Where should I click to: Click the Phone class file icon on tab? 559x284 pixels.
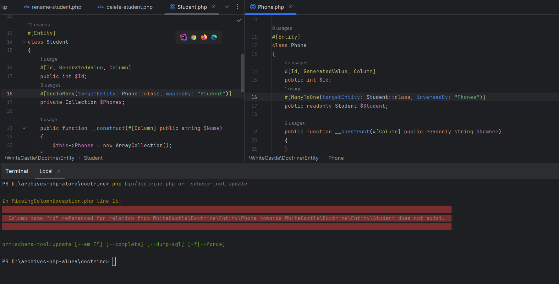click(x=253, y=7)
